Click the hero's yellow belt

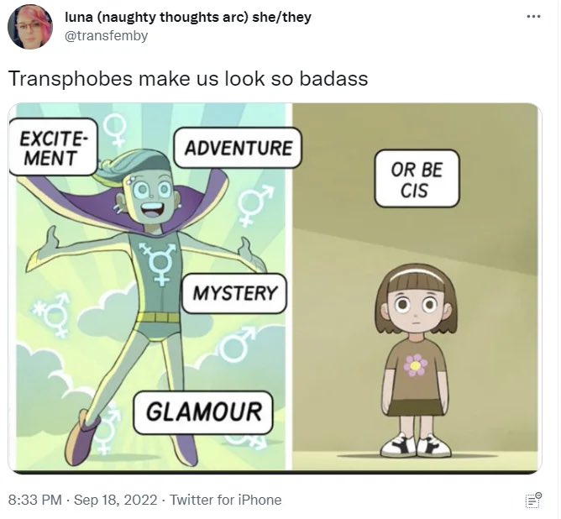(x=159, y=317)
